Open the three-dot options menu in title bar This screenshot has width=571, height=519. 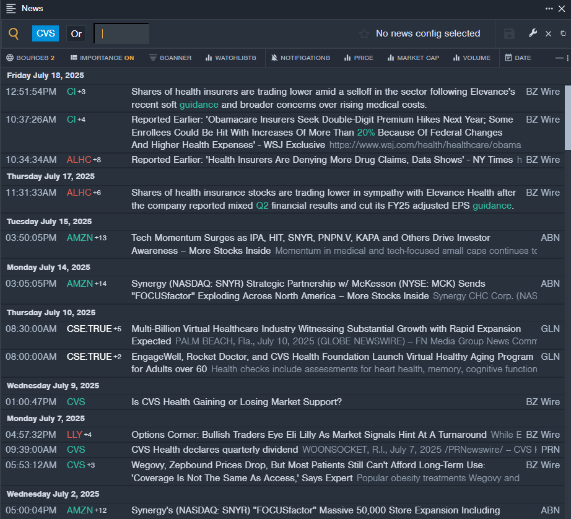point(549,9)
